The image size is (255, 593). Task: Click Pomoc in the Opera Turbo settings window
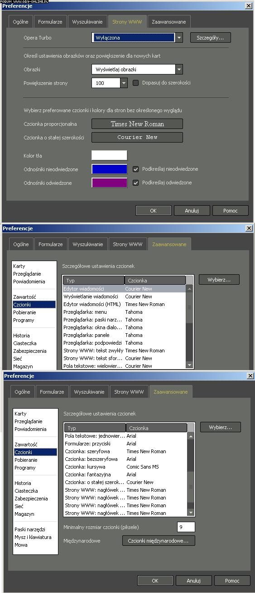(231, 211)
